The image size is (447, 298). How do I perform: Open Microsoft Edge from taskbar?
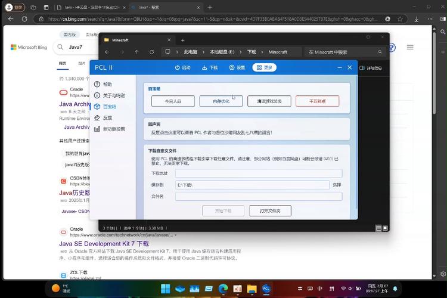[223, 288]
